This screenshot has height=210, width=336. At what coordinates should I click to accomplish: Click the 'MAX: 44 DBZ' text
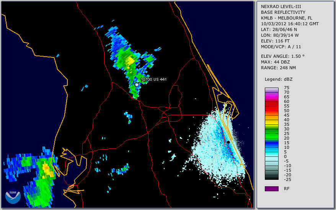276,62
